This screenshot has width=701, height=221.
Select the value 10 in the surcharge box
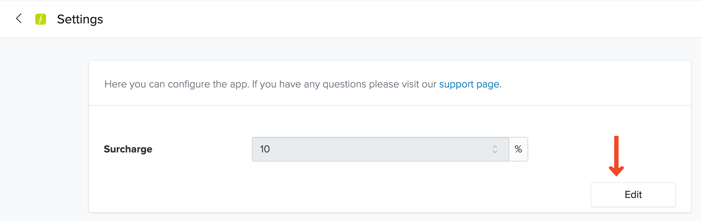pyautogui.click(x=265, y=149)
